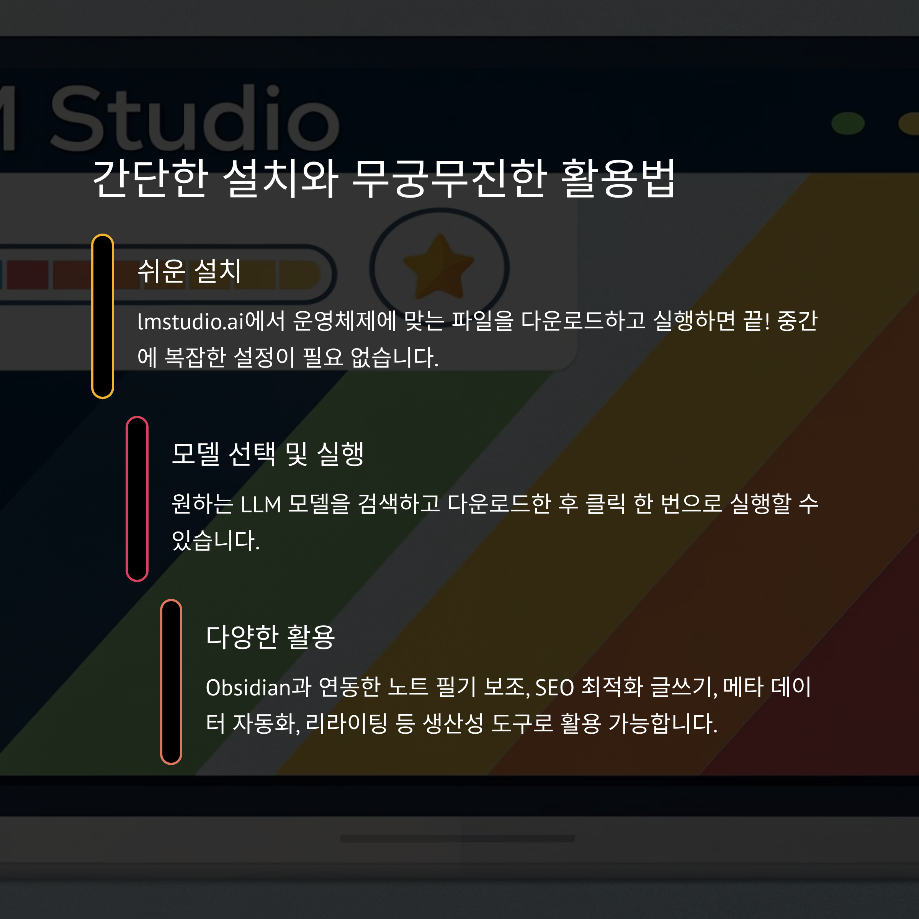Viewport: 919px width, 919px height.
Task: Click the LLM text in the second description
Action: click(261, 505)
